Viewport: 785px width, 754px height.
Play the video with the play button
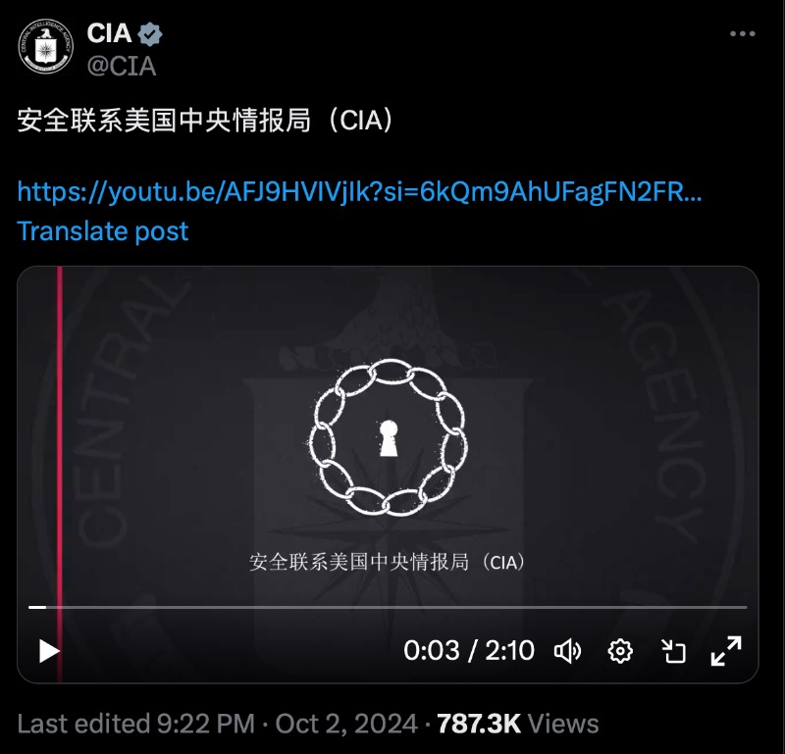click(49, 651)
